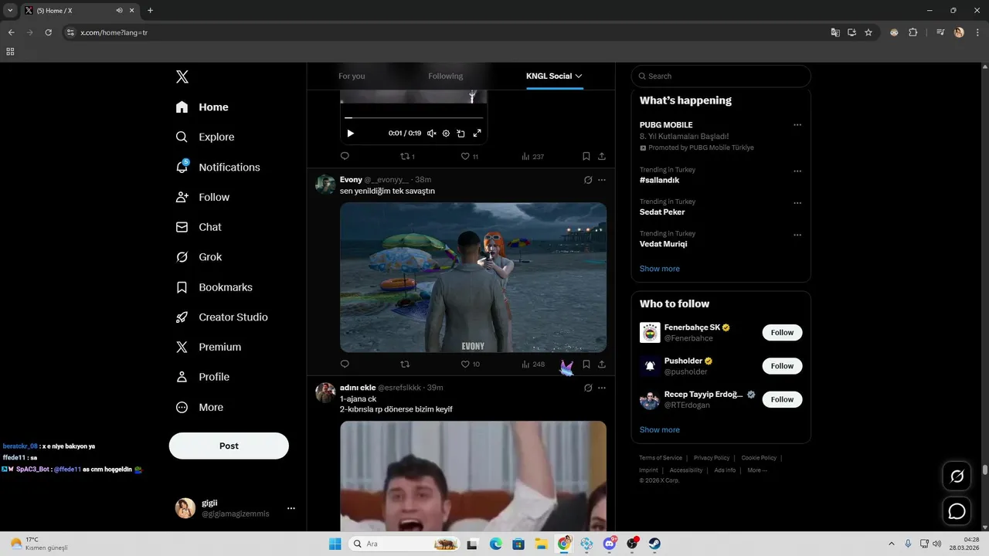This screenshot has height=556, width=989.
Task: Click the Post button
Action: (229, 446)
